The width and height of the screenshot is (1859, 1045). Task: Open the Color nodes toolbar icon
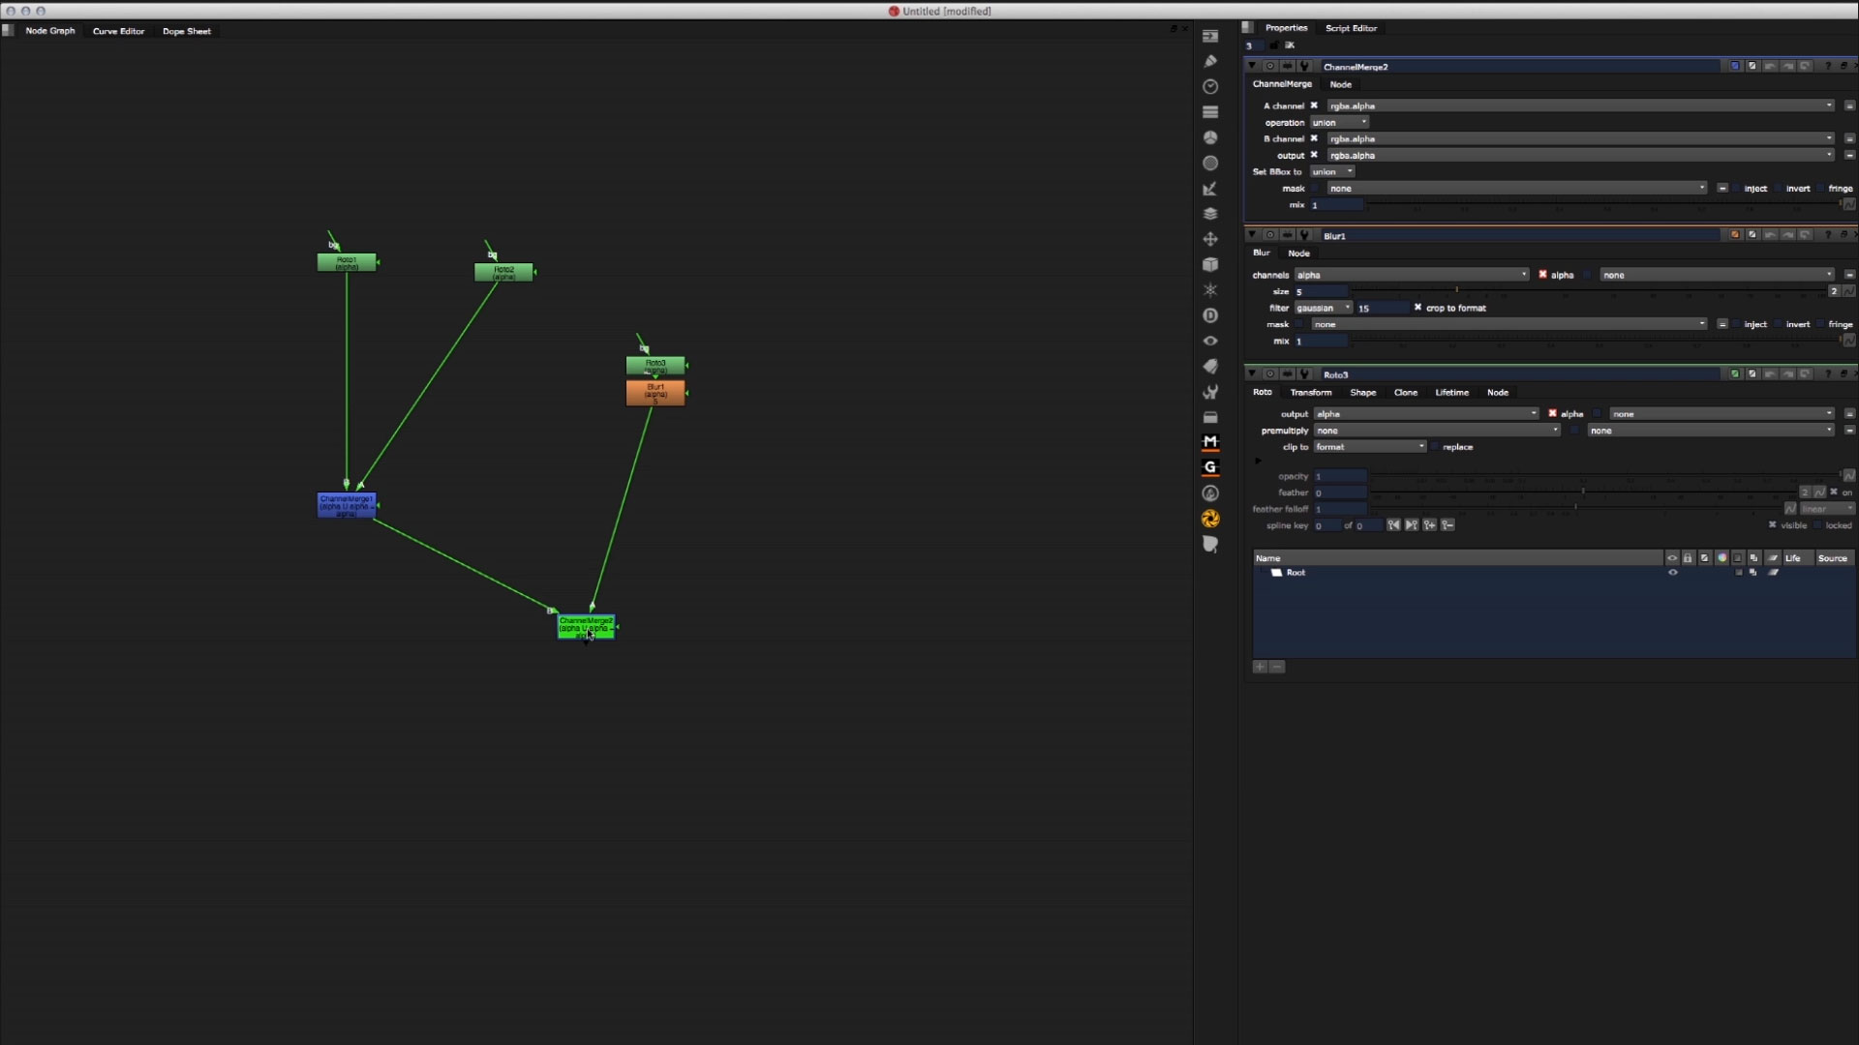(x=1210, y=137)
